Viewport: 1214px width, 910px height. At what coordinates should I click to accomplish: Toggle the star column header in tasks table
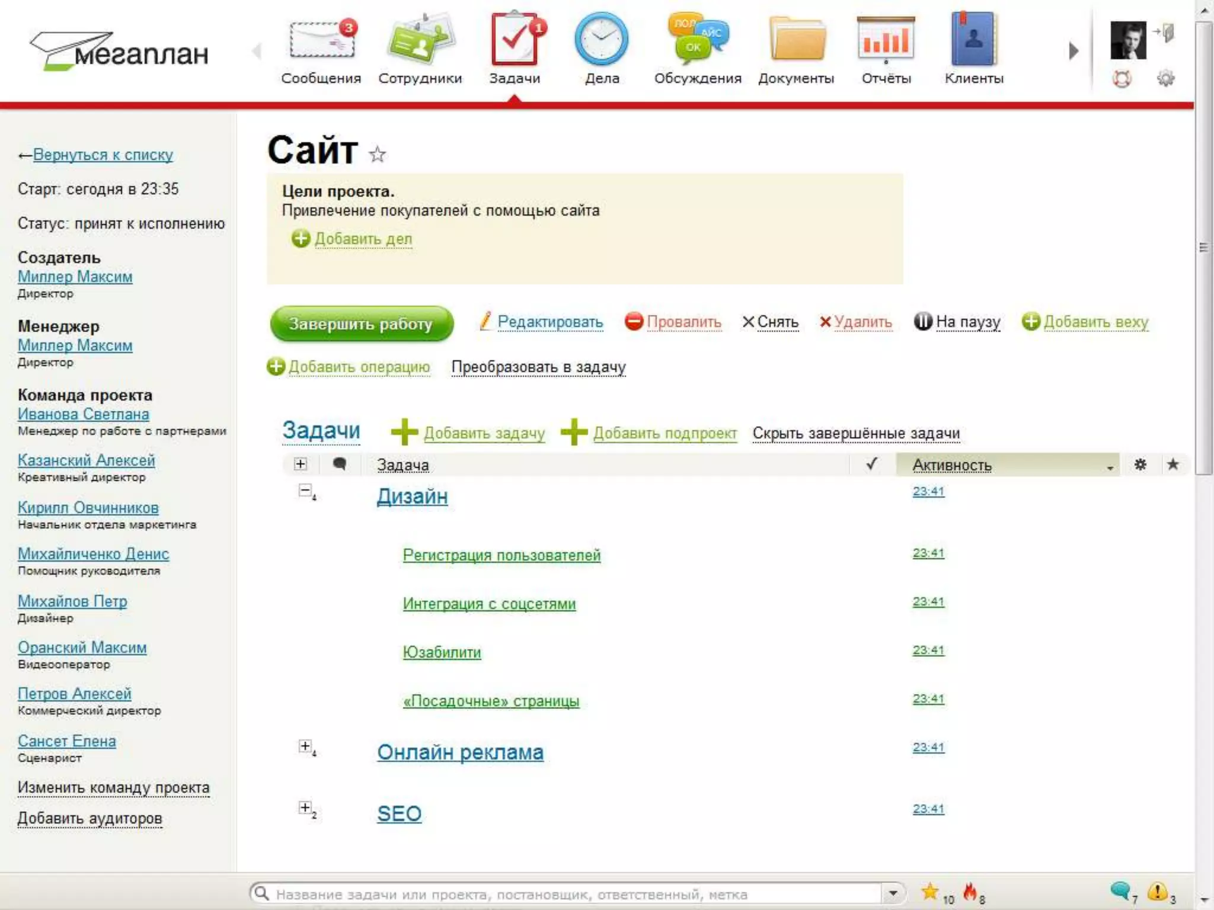click(x=1173, y=464)
